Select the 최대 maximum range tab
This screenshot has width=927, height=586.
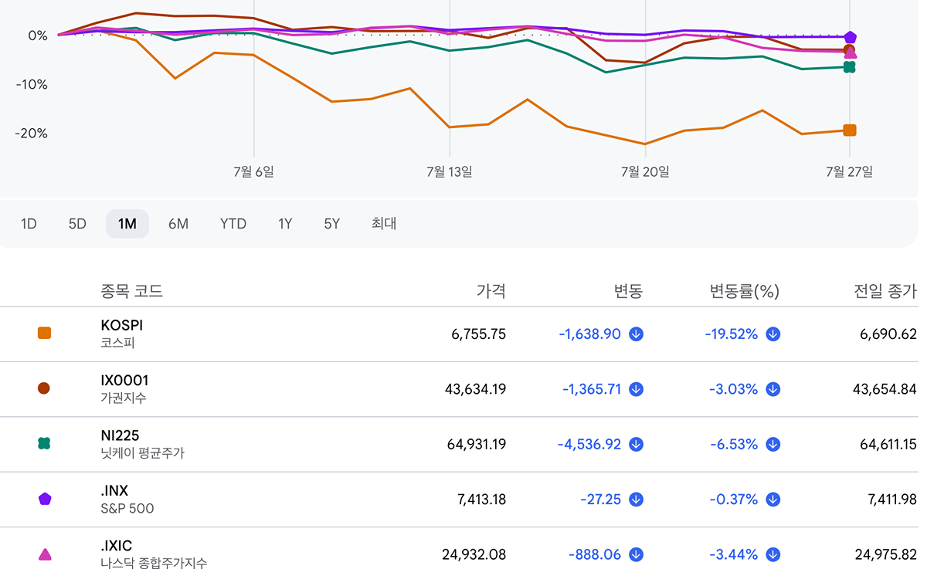tap(384, 224)
